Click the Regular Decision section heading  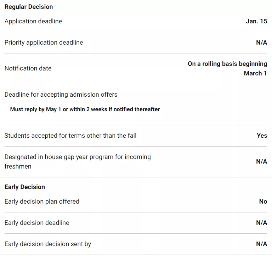(x=29, y=7)
